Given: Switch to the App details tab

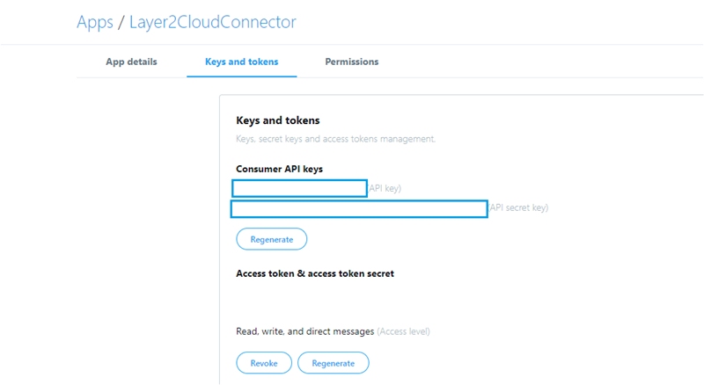Looking at the screenshot, I should (131, 62).
